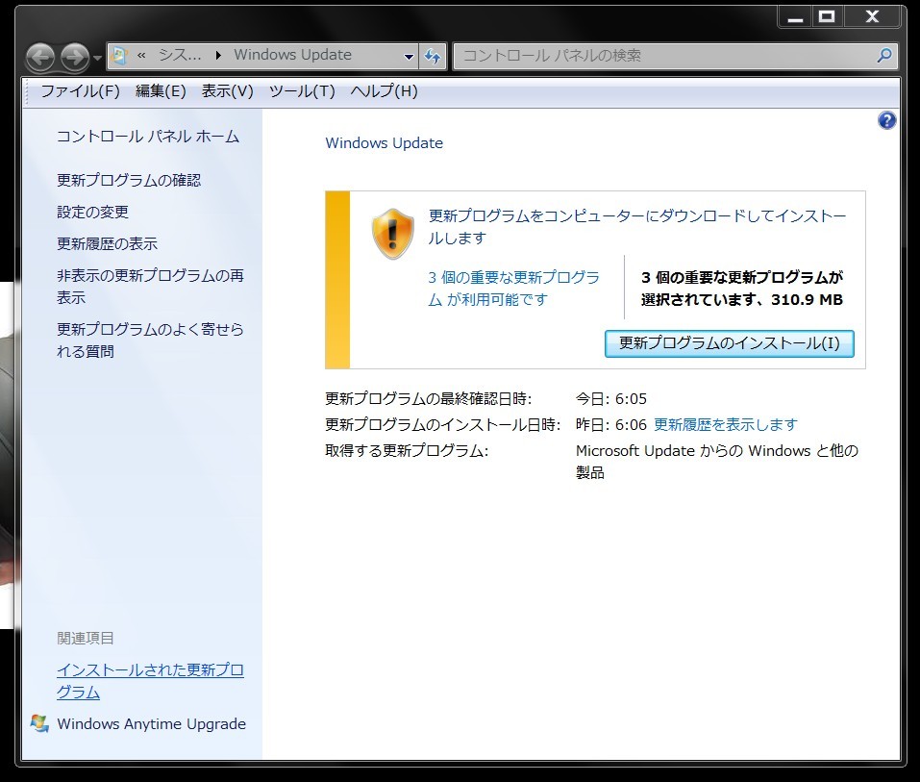Click the 昨日: 6:06 install time

tap(611, 424)
